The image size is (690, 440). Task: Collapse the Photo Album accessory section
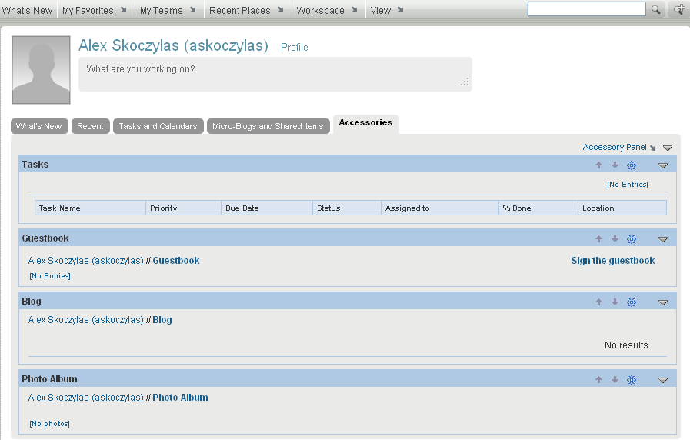[x=663, y=381]
